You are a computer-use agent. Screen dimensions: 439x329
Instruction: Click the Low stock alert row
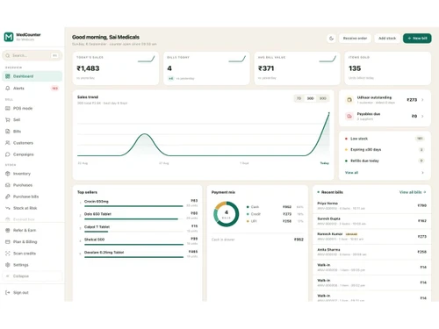pyautogui.click(x=385, y=139)
